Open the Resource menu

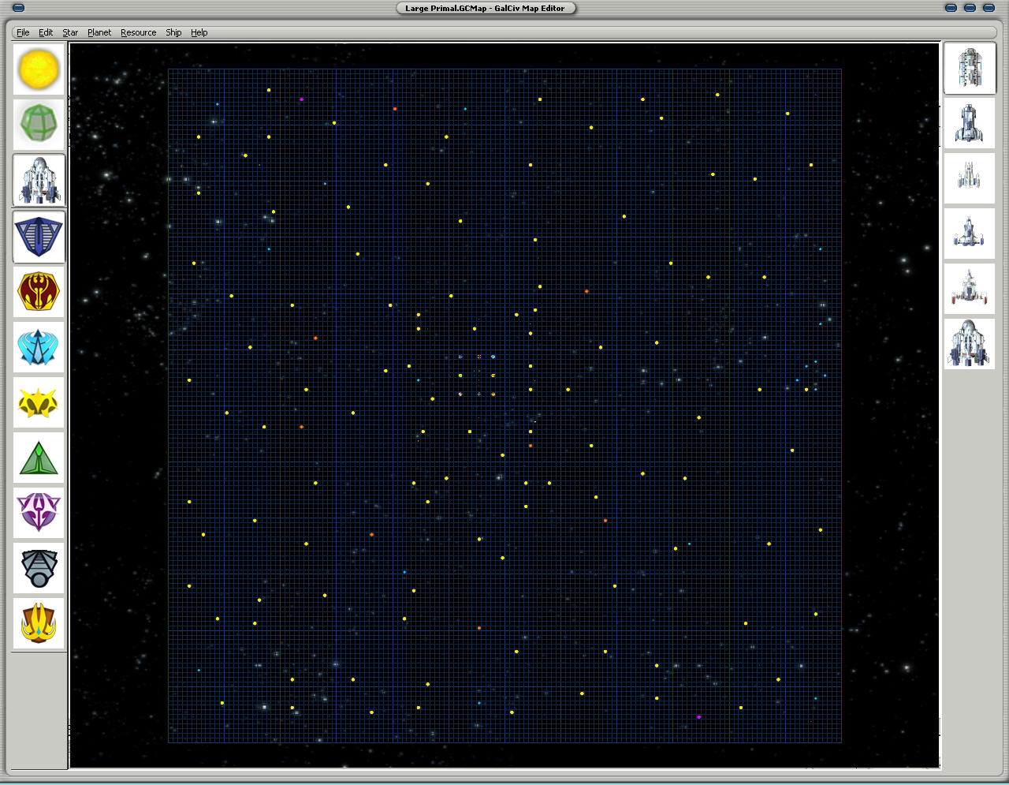139,32
